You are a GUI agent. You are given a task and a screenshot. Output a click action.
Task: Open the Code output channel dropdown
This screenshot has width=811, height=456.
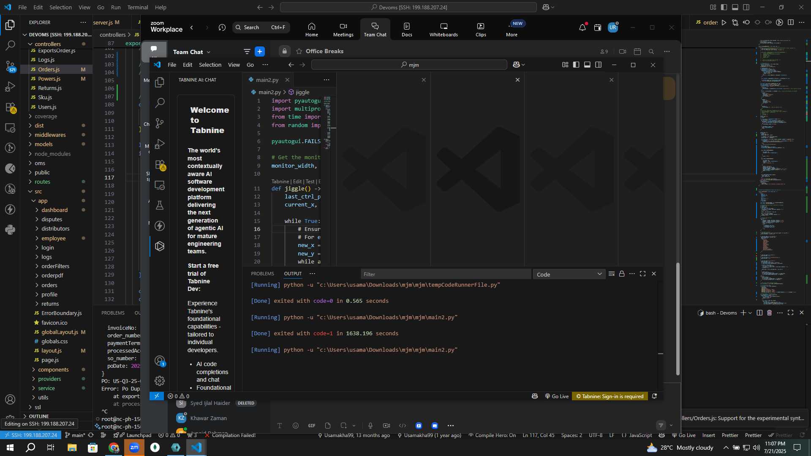click(569, 274)
